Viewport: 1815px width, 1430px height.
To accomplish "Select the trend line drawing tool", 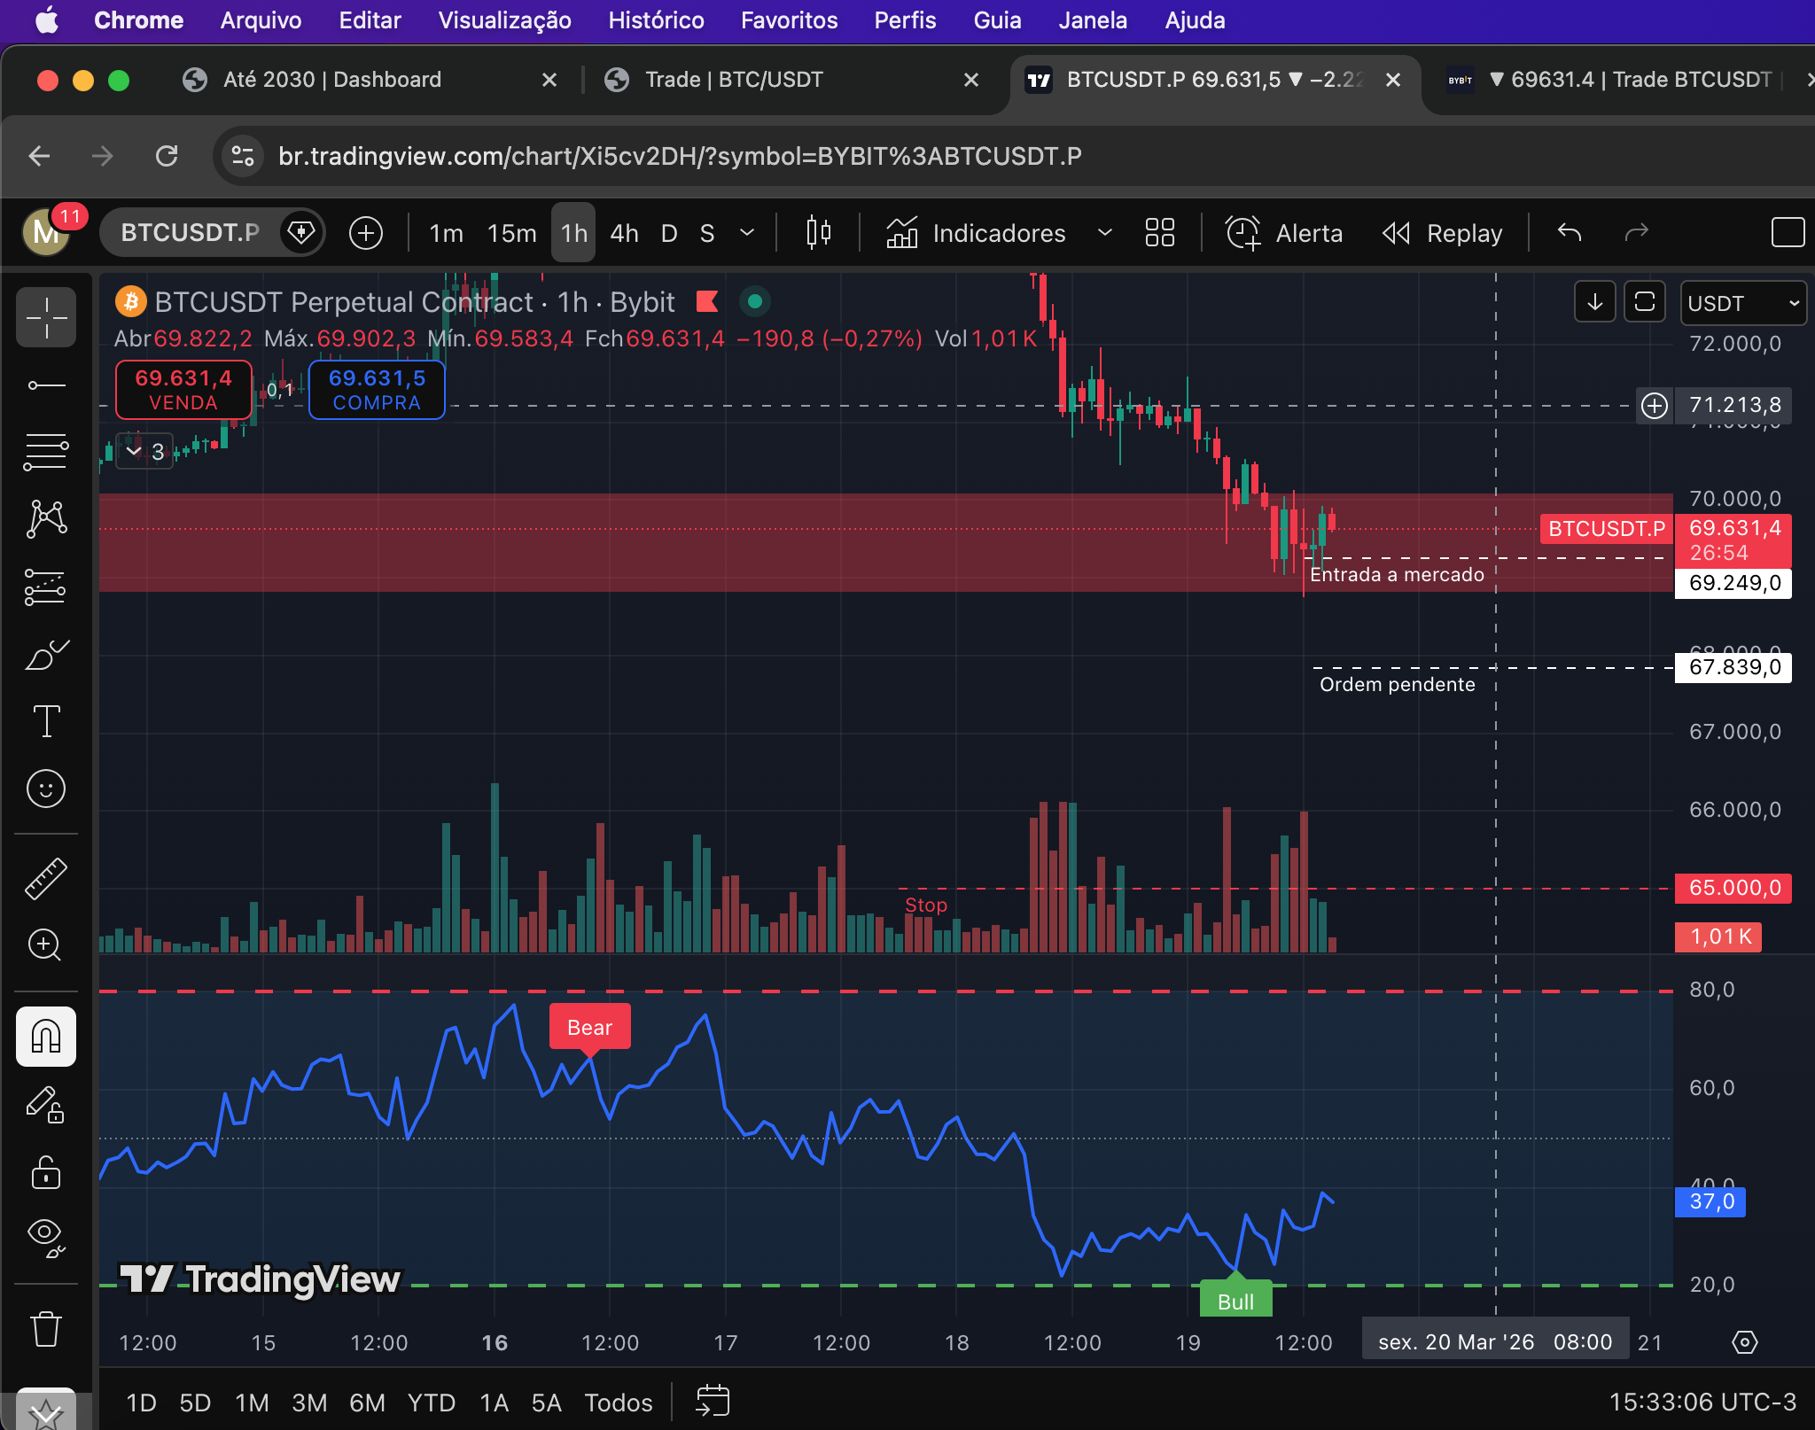I will click(x=46, y=385).
